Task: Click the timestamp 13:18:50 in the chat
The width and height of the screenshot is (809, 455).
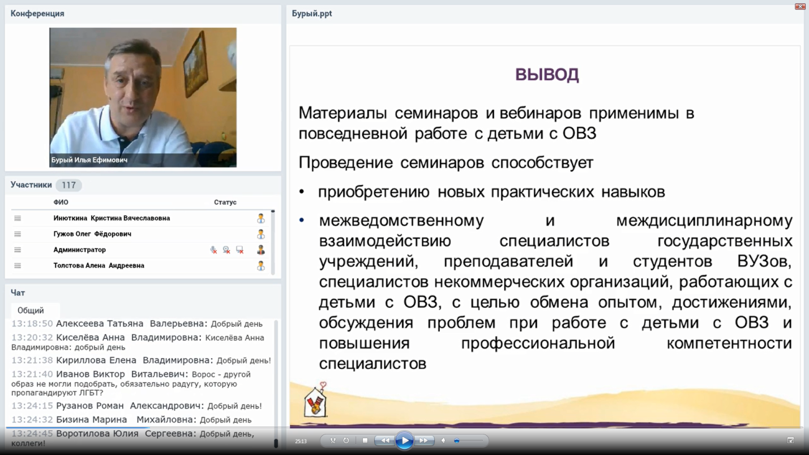Action: [x=32, y=324]
